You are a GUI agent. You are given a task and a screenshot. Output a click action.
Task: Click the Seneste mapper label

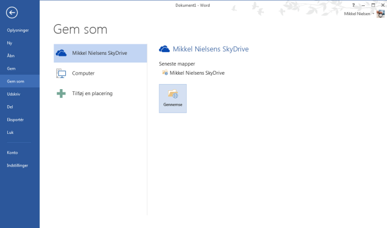click(177, 64)
